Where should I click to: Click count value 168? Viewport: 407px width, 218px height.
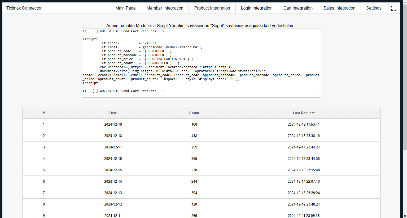coord(194,124)
